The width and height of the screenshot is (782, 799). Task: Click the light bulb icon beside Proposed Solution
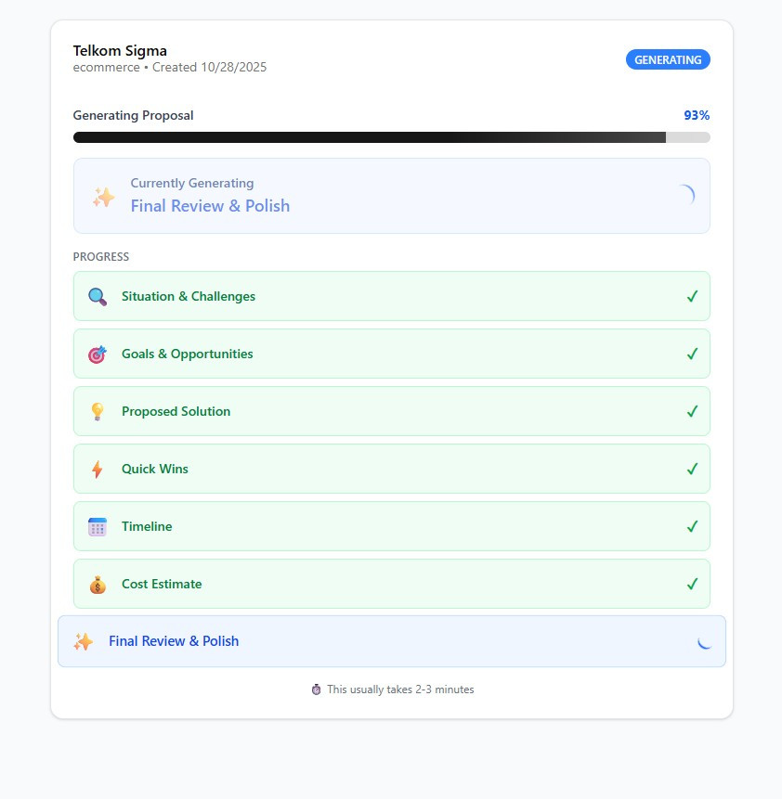[98, 412]
